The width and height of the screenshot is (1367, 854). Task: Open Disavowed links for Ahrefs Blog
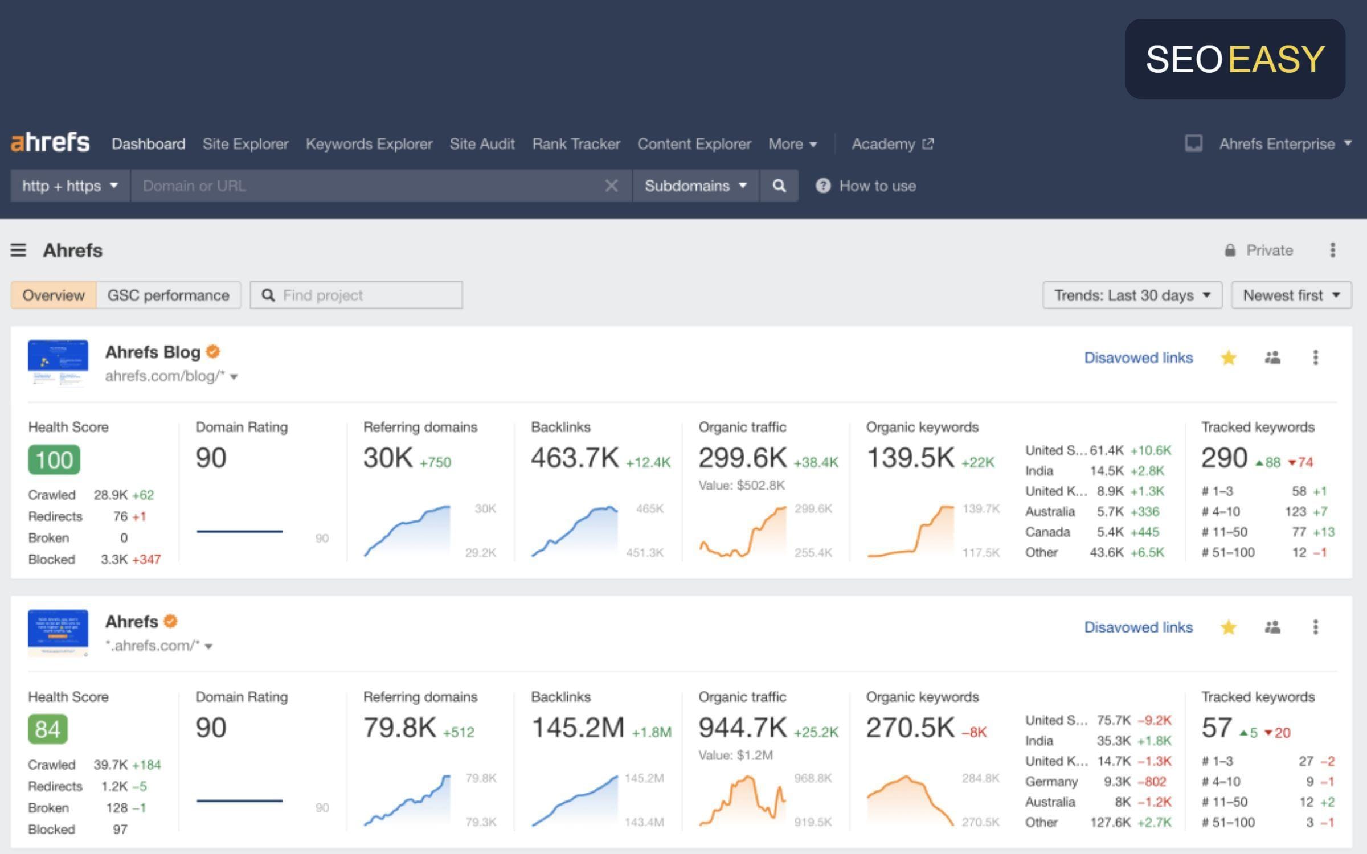1138,358
